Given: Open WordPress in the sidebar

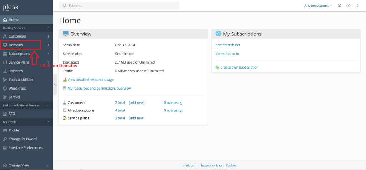Looking at the screenshot, I should point(26,88).
